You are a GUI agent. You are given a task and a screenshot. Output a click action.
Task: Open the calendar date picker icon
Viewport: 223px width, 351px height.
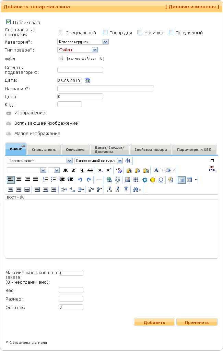(87, 81)
